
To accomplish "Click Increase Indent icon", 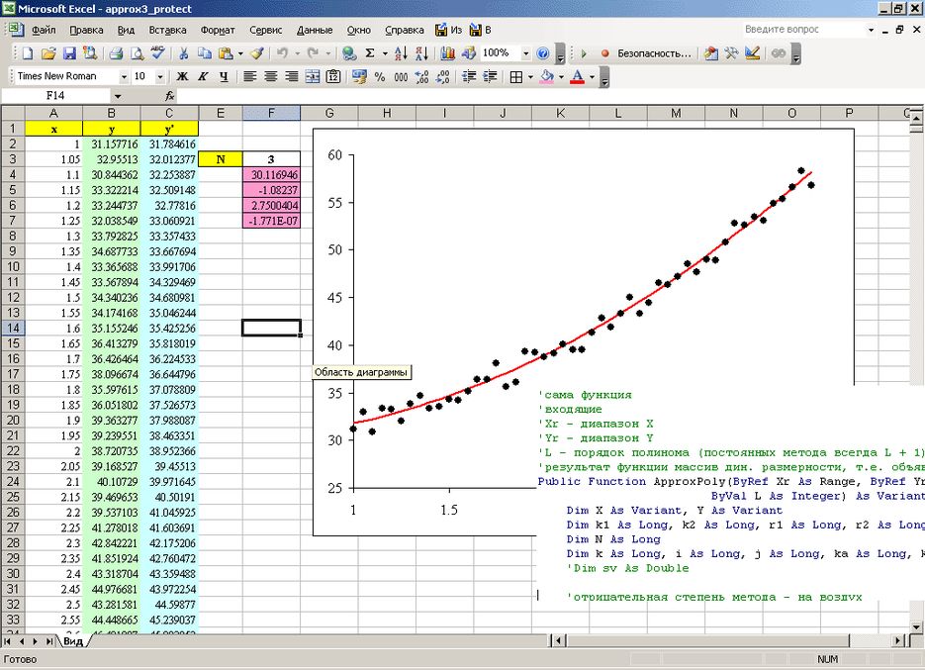I will [x=490, y=77].
